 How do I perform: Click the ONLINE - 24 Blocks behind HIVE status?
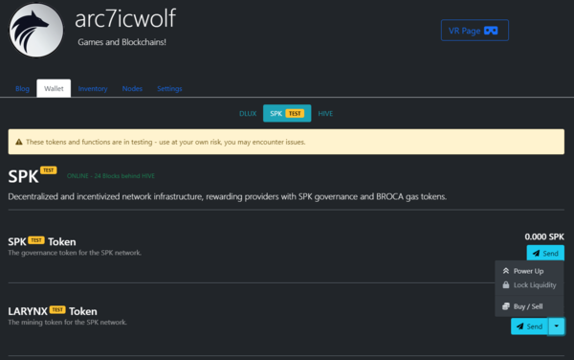111,176
